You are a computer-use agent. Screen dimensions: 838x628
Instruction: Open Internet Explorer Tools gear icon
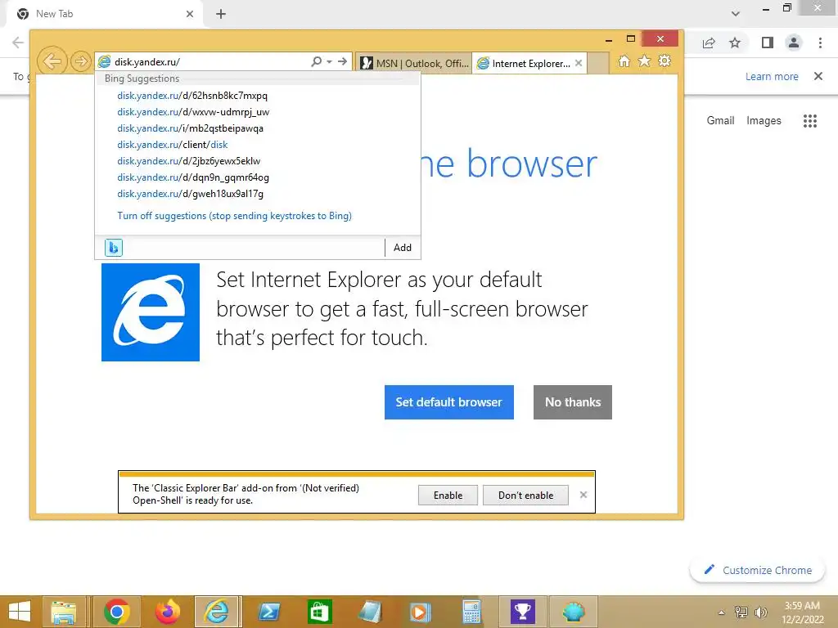coord(665,61)
